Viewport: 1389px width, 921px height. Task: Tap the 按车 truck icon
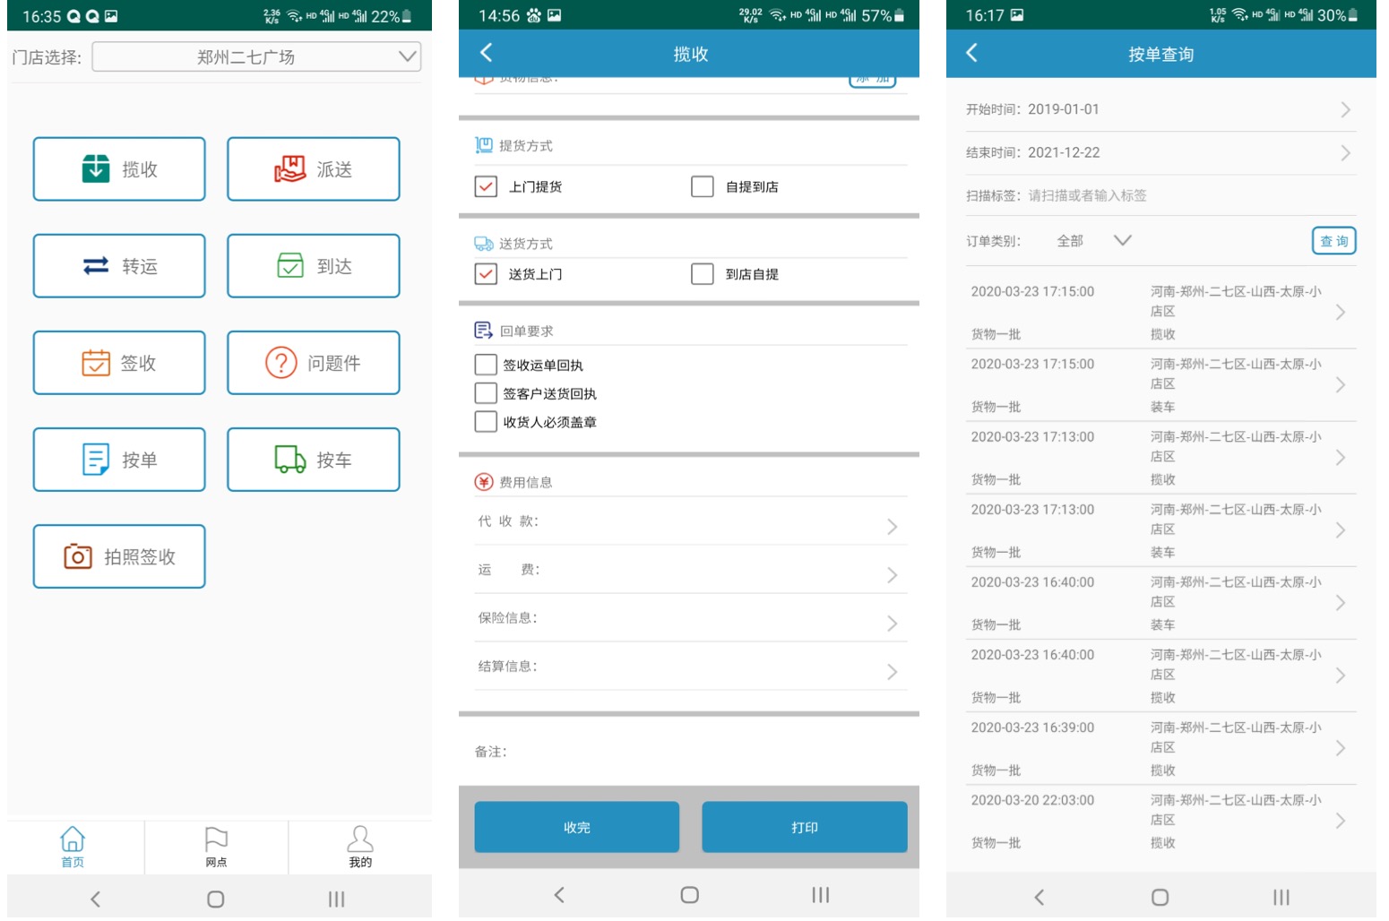(x=289, y=460)
